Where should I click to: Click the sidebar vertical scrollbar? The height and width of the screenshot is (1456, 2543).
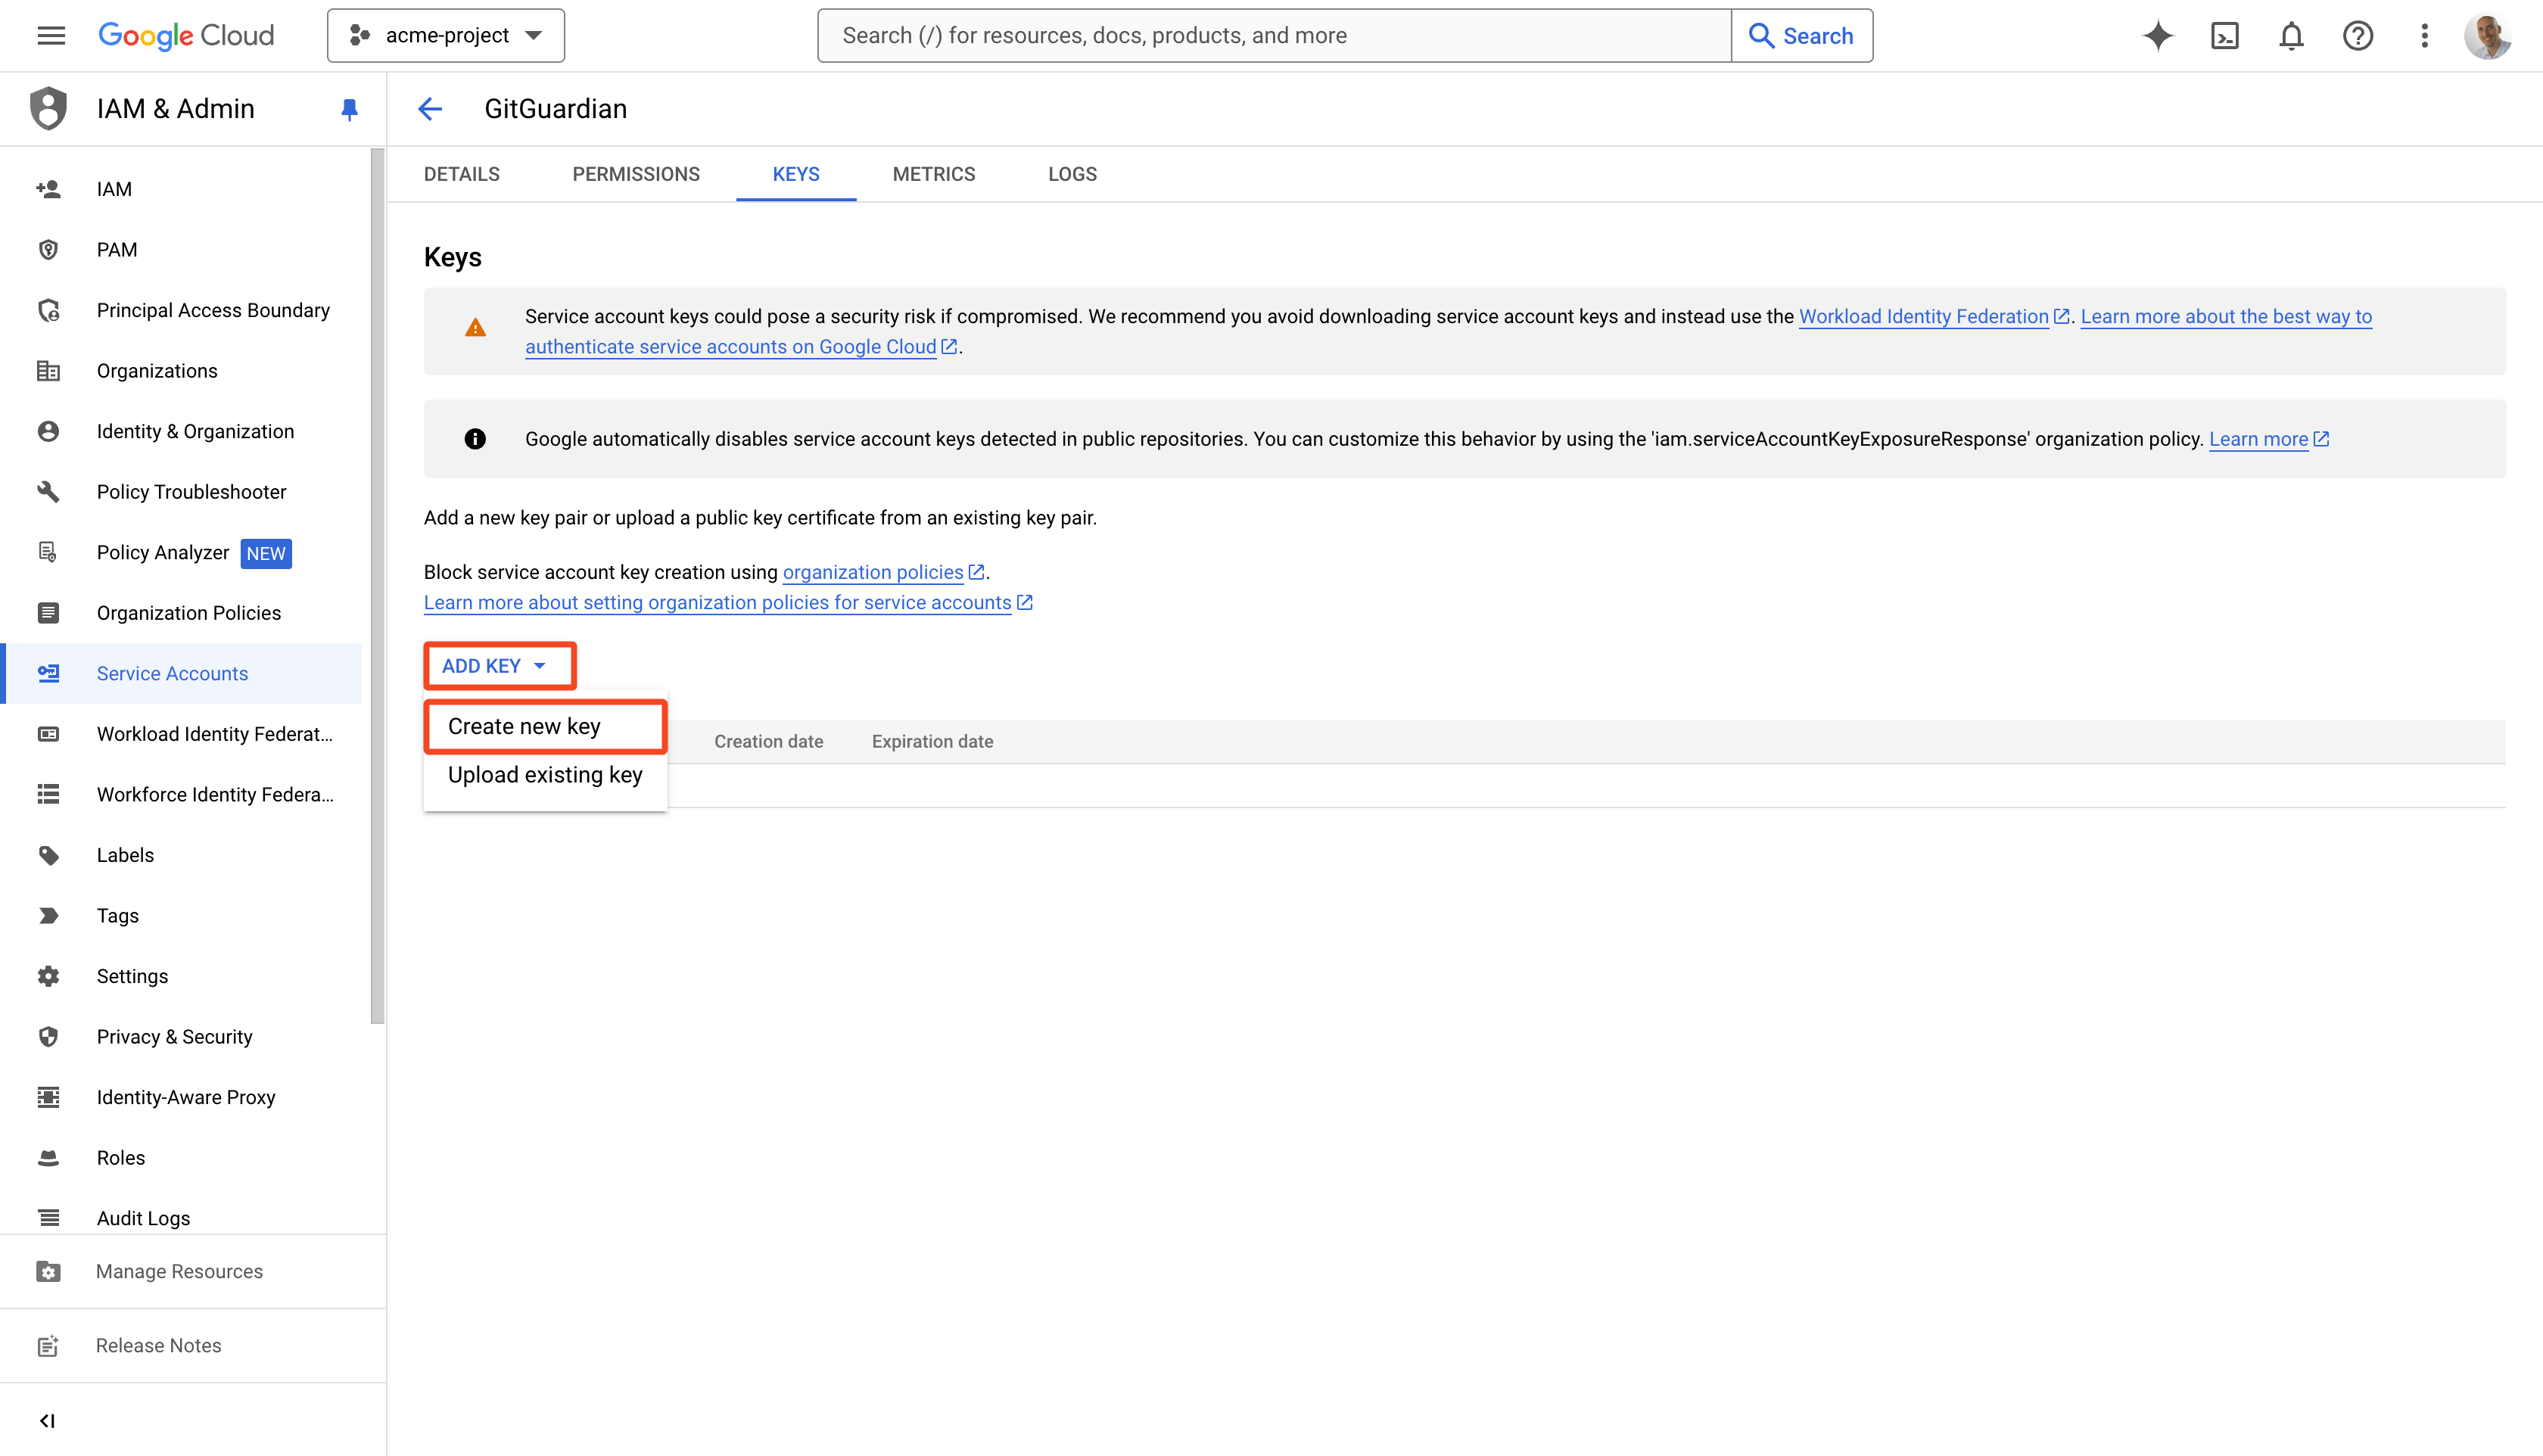tap(377, 586)
